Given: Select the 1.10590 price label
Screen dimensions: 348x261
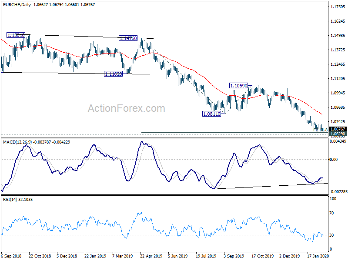Looking at the screenshot, I should 238,86.
